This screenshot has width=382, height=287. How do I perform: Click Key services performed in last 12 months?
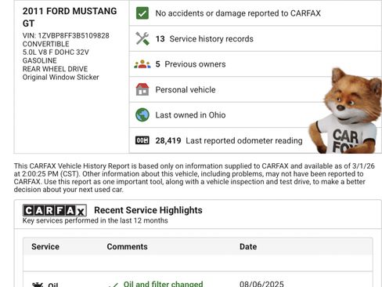[95, 220]
